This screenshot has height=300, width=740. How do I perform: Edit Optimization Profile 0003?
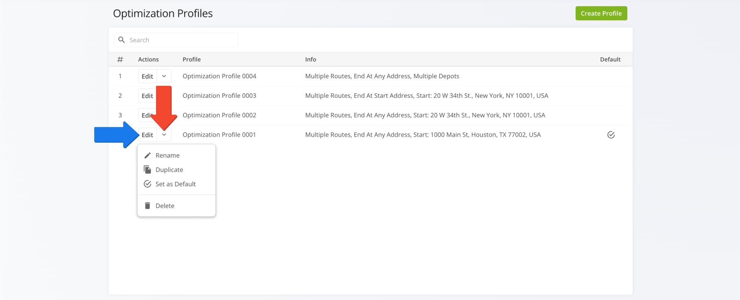[147, 96]
